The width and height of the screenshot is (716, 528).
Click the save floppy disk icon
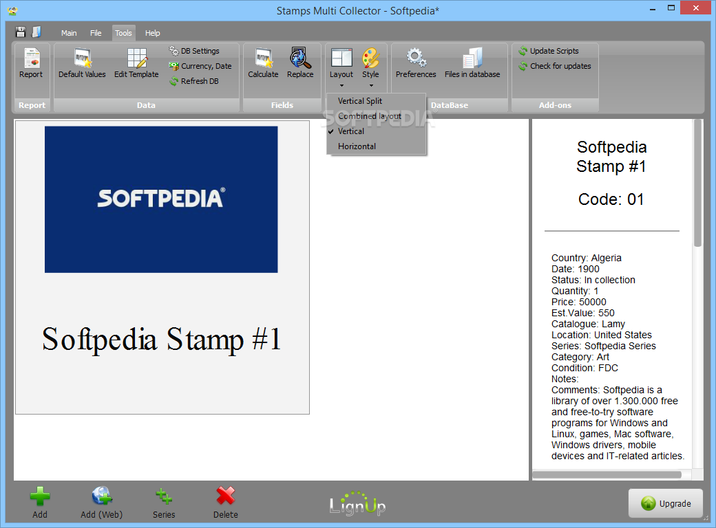click(x=21, y=32)
